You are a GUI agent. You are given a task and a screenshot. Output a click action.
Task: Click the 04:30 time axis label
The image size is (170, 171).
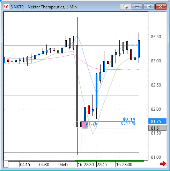(44, 165)
